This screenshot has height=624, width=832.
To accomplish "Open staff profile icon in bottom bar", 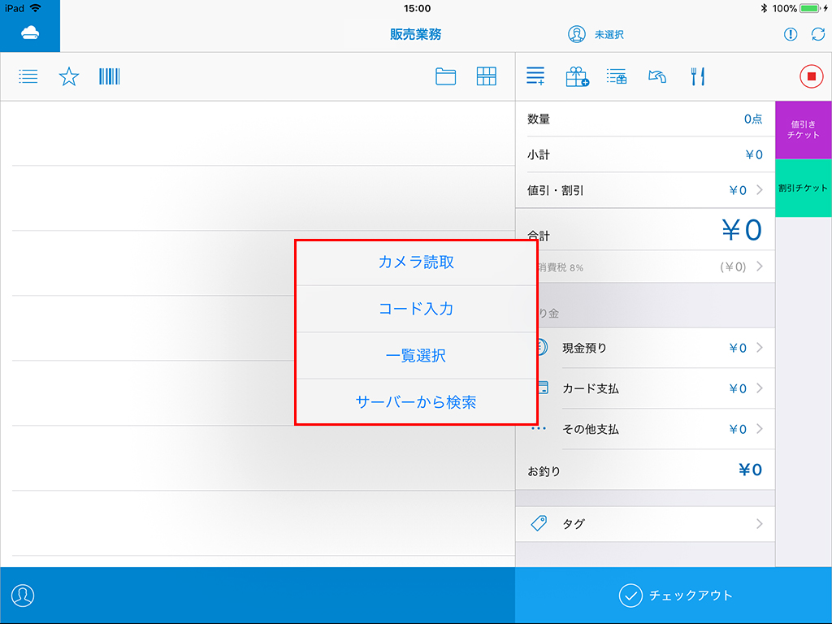I will (23, 596).
